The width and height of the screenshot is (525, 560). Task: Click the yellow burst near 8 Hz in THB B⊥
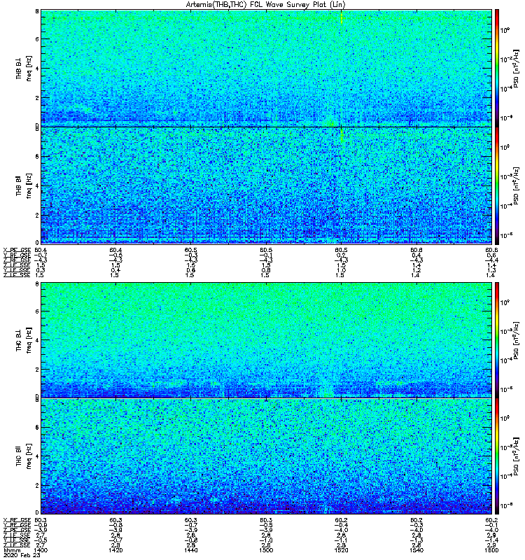[x=342, y=18]
